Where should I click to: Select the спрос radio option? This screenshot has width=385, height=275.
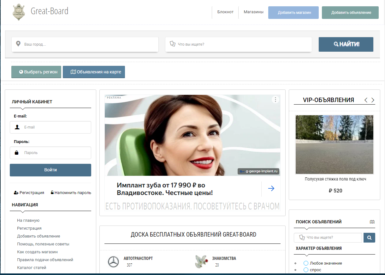(x=306, y=270)
